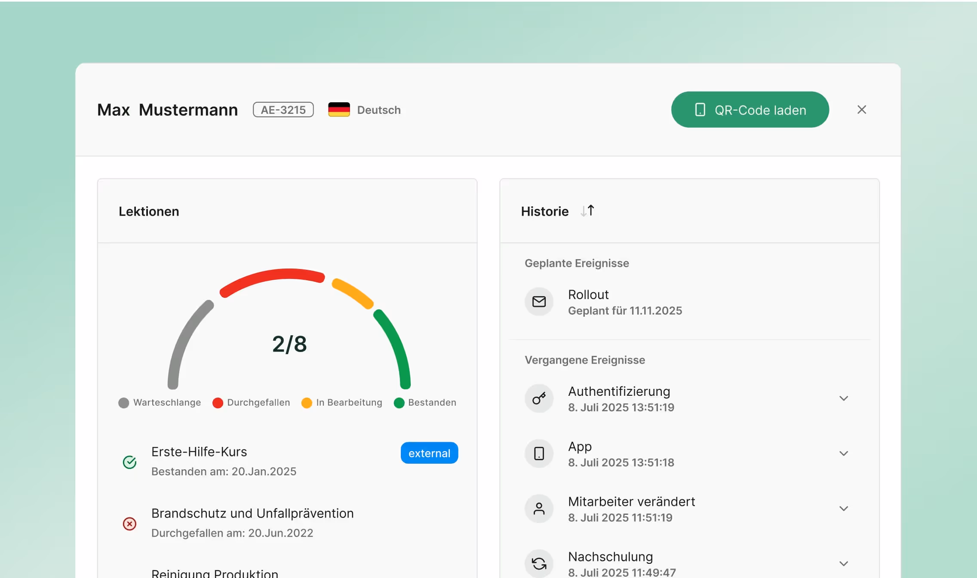The image size is (977, 578).
Task: Click the AE-3215 employee ID tag
Action: coord(283,110)
